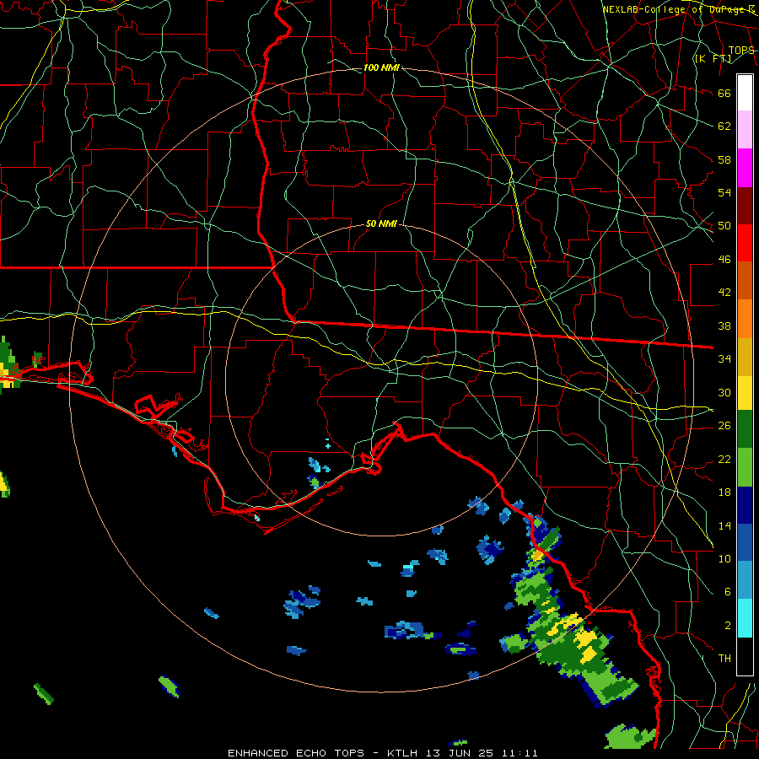Viewport: 759px width, 759px height.
Task: Click the legend value 34
Action: point(724,358)
